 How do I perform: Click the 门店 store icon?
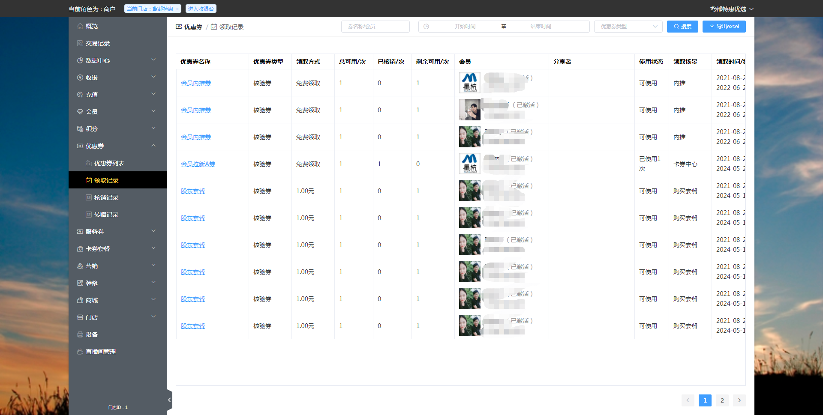[x=80, y=317]
